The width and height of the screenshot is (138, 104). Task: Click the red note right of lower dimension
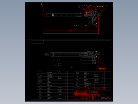click(x=102, y=68)
